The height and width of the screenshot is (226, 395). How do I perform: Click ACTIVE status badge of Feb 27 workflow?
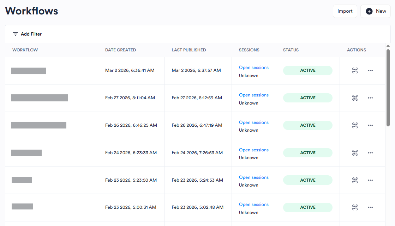[307, 98]
